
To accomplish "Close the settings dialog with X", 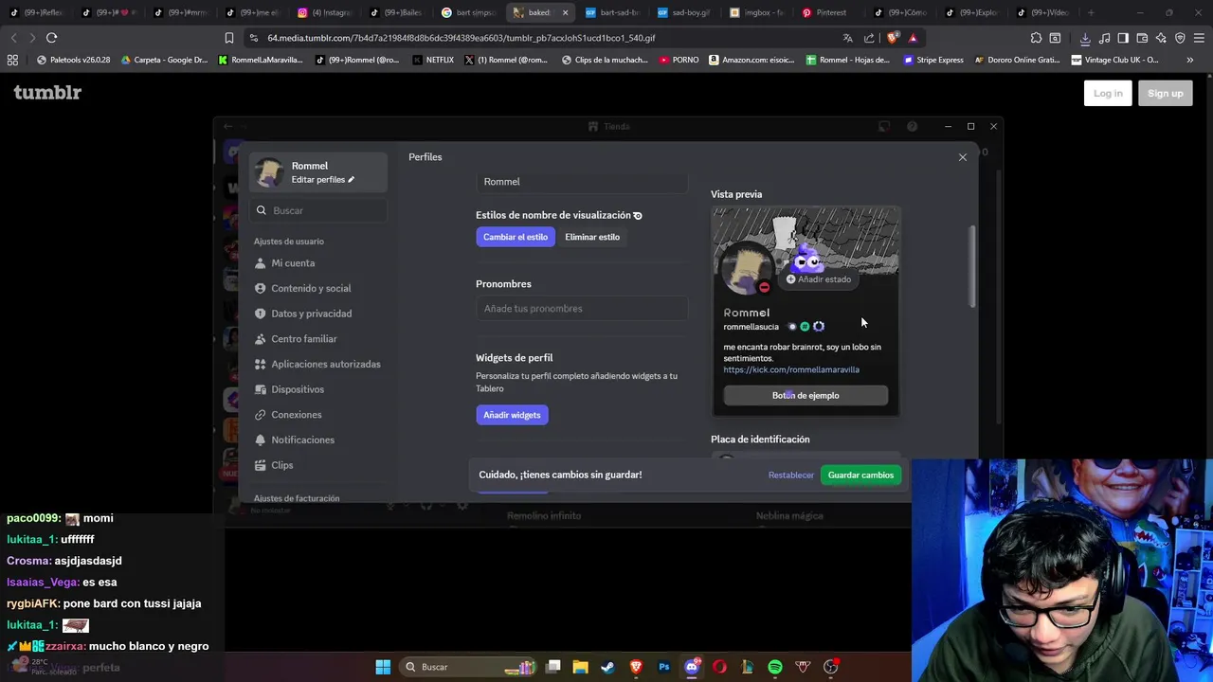I will point(963,157).
